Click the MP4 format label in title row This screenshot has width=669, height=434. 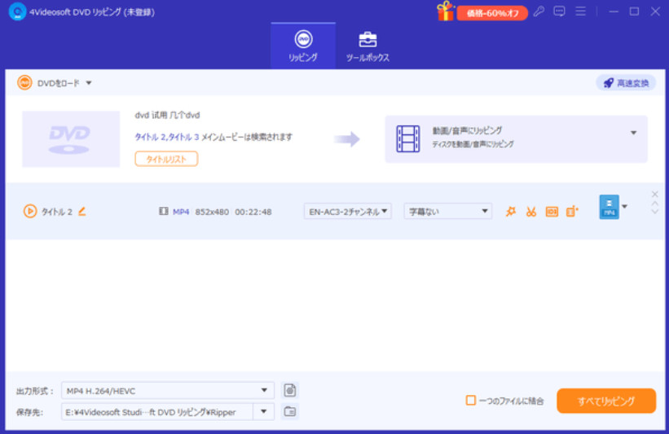[181, 212]
